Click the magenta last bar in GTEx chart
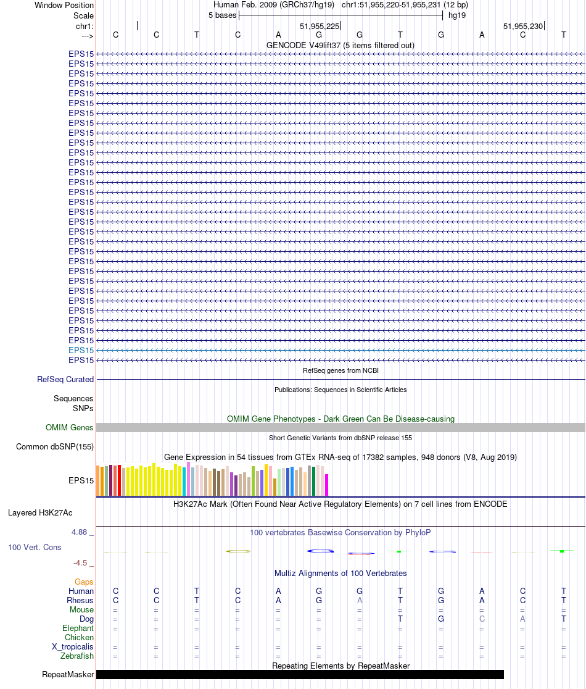The height and width of the screenshot is (689, 586). coord(326,485)
